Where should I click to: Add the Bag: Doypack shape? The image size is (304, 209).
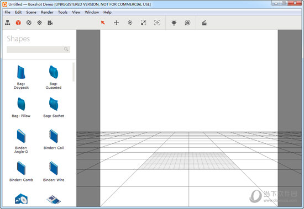[x=21, y=77]
